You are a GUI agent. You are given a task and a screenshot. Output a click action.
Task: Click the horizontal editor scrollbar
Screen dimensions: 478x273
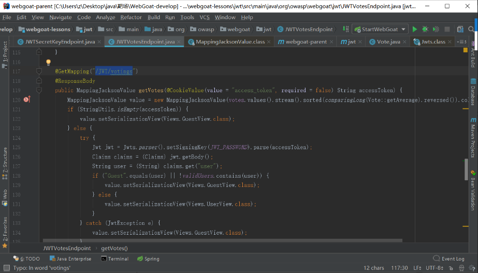click(223, 240)
